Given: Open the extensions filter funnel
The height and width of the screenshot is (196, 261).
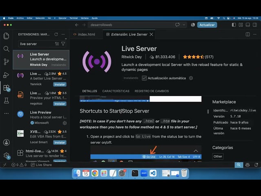Looking at the screenshot, I should pyautogui.click(x=63, y=44).
